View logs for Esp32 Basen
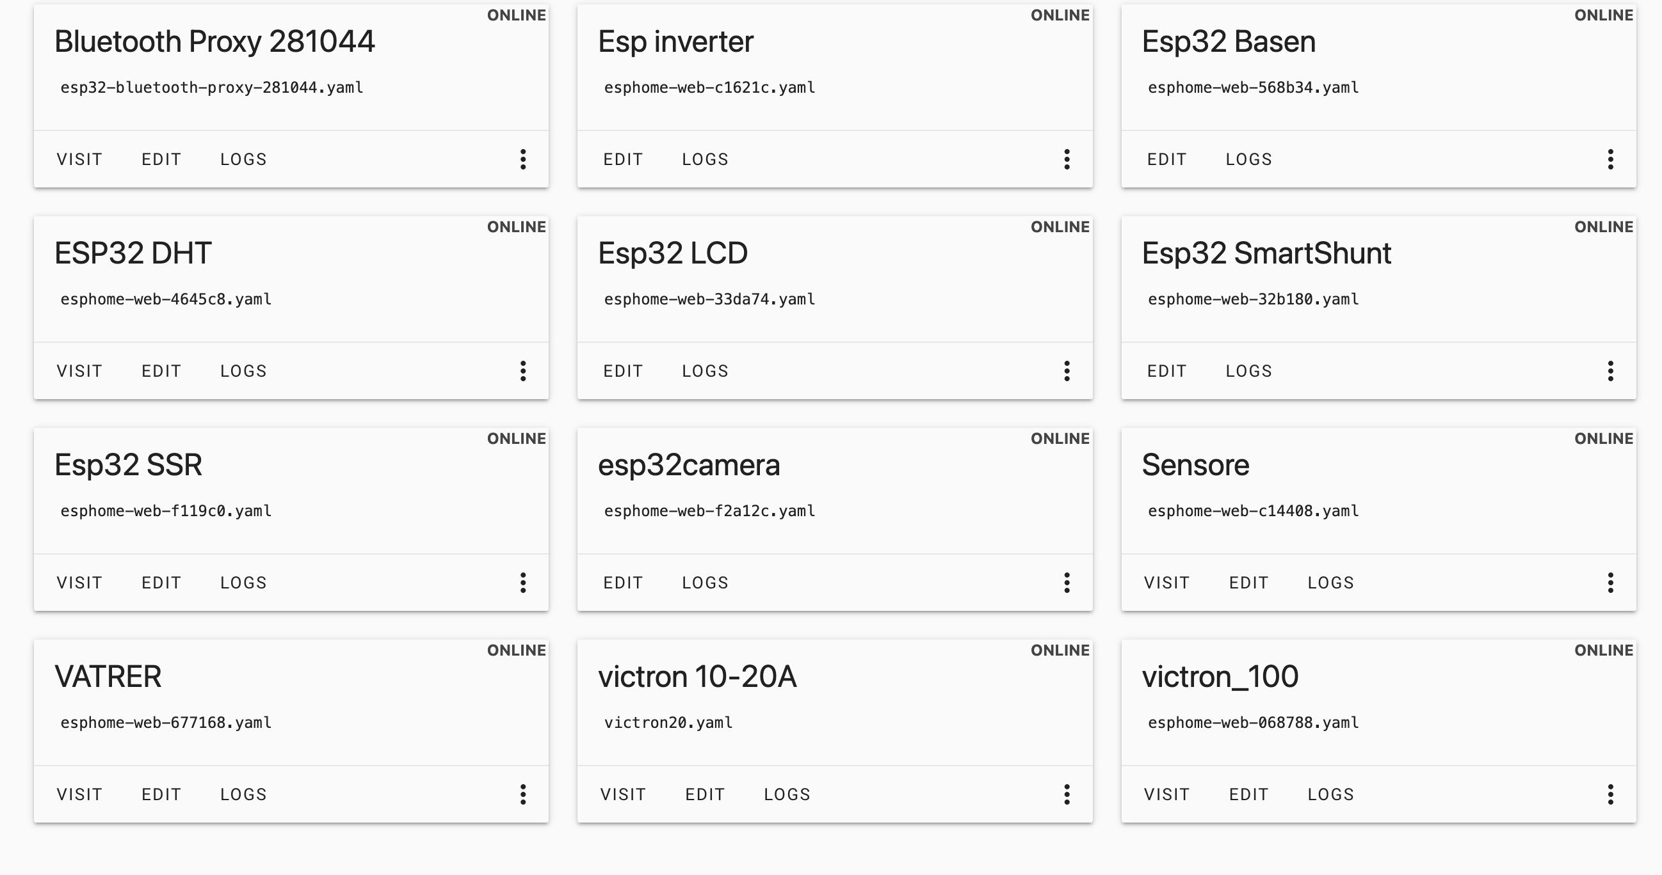 point(1248,159)
